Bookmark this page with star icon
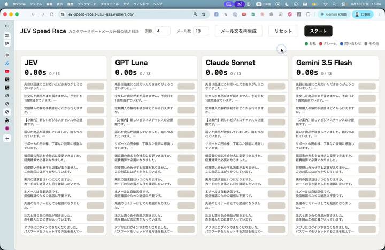The width and height of the screenshot is (385, 250). coord(204,14)
